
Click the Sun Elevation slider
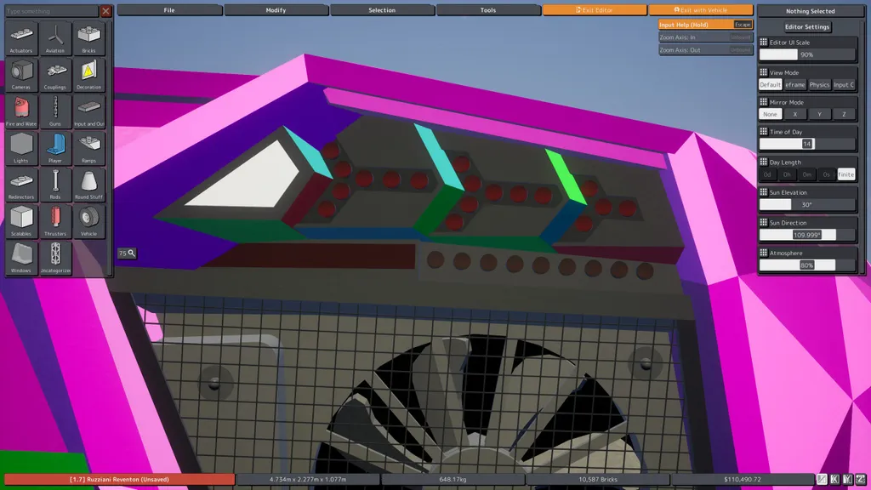pyautogui.click(x=807, y=204)
